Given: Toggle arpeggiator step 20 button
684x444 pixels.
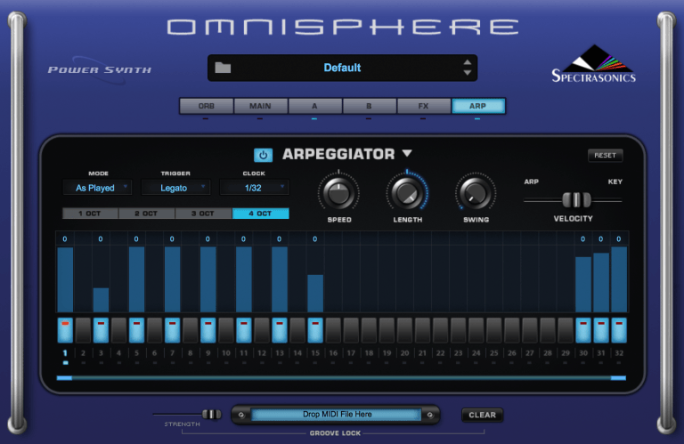Looking at the screenshot, I should 405,330.
